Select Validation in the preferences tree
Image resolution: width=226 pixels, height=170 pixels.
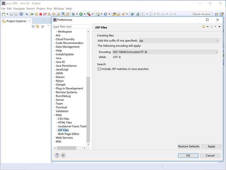62,111
